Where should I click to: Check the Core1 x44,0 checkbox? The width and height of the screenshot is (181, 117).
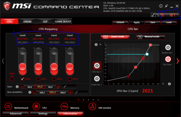click(x=39, y=79)
